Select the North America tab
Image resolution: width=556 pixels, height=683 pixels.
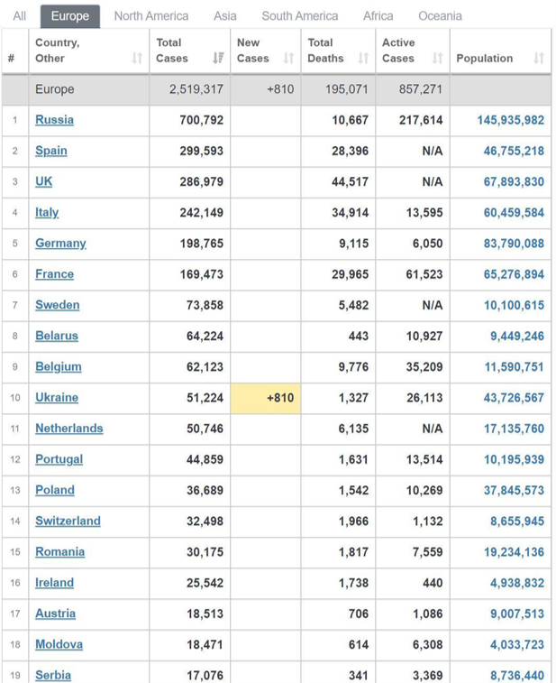tap(151, 16)
